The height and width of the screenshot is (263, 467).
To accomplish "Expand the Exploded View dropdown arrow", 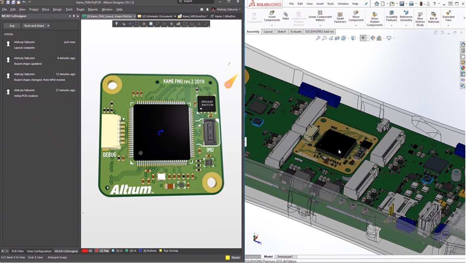I will 448,25.
